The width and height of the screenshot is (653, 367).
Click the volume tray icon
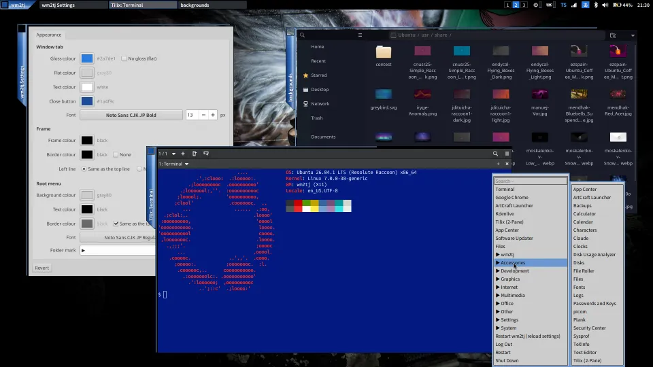click(605, 5)
